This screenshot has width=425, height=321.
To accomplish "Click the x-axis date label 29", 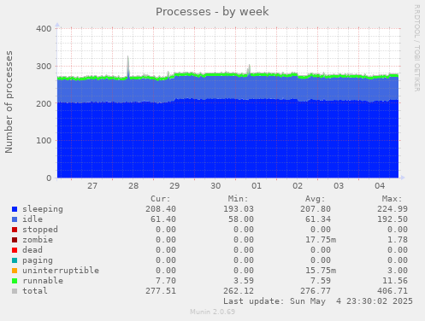I will (174, 186).
